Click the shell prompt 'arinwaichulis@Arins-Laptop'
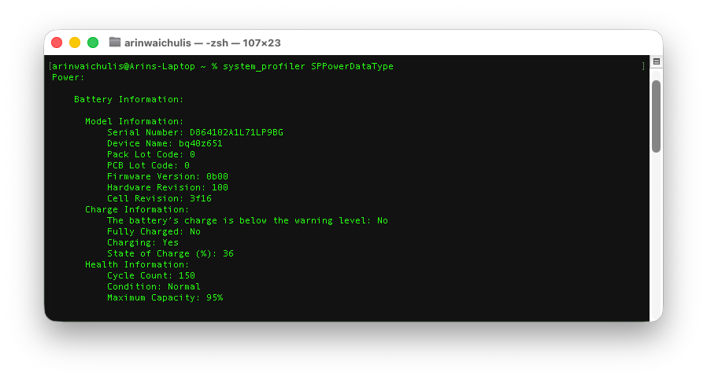This screenshot has width=707, height=380. pos(124,66)
